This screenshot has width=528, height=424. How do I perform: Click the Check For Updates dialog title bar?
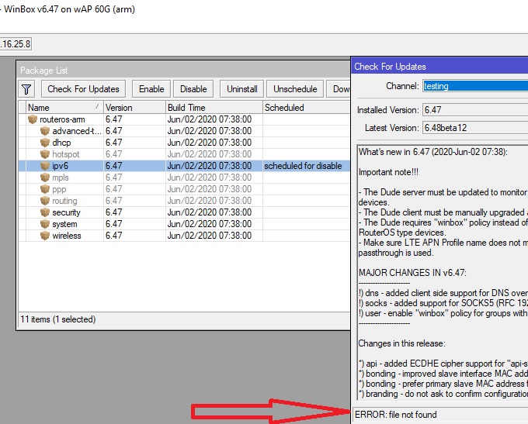(x=439, y=67)
